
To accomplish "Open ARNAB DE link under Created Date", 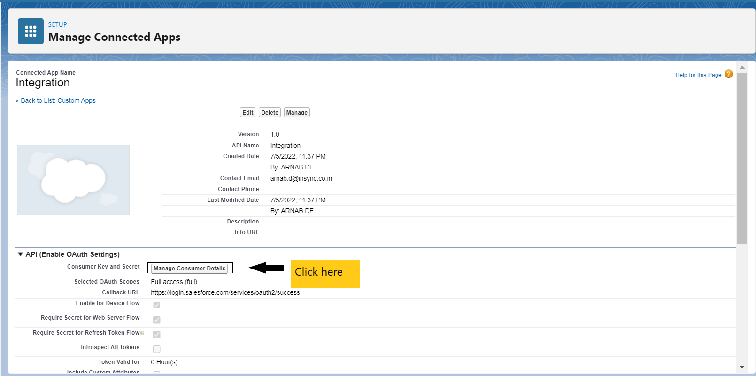I will pos(297,167).
